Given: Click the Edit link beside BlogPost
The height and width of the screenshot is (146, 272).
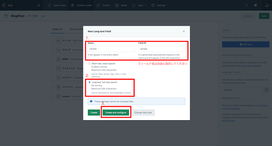Looking at the screenshot, I should (x=43, y=16).
